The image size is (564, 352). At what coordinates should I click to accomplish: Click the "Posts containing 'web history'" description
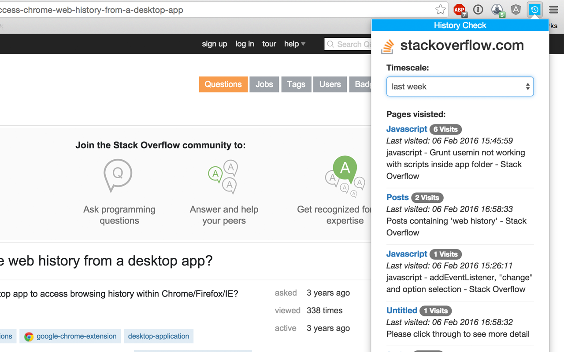pos(456,227)
